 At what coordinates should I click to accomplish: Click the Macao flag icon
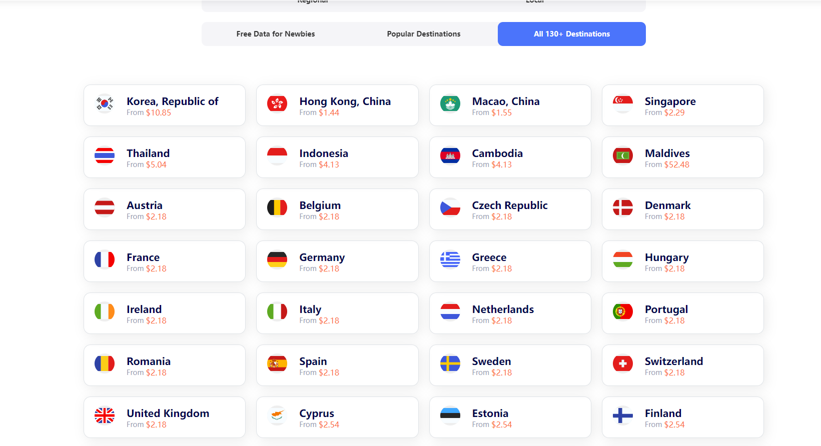tap(450, 104)
